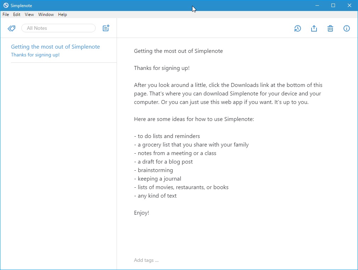Screen dimensions: 358x270
Task: Click 'Thanks for signing up!' preview in list
Action: point(35,55)
